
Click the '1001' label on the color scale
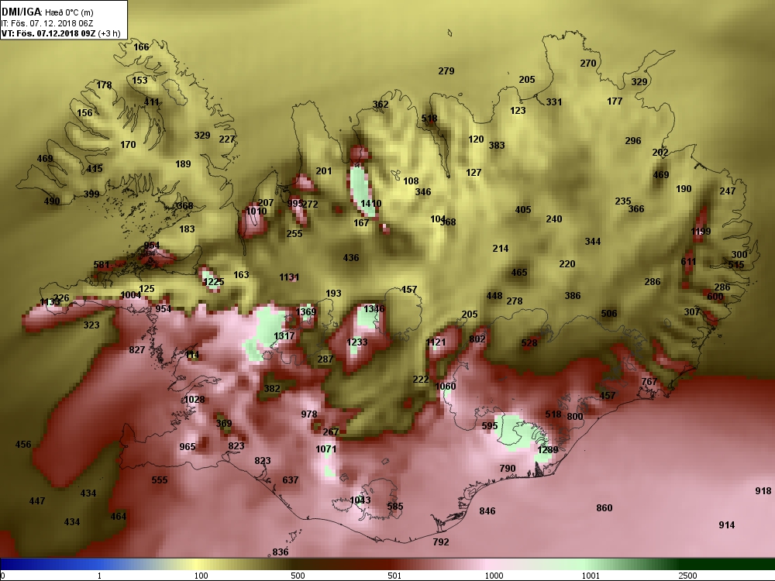[590, 576]
